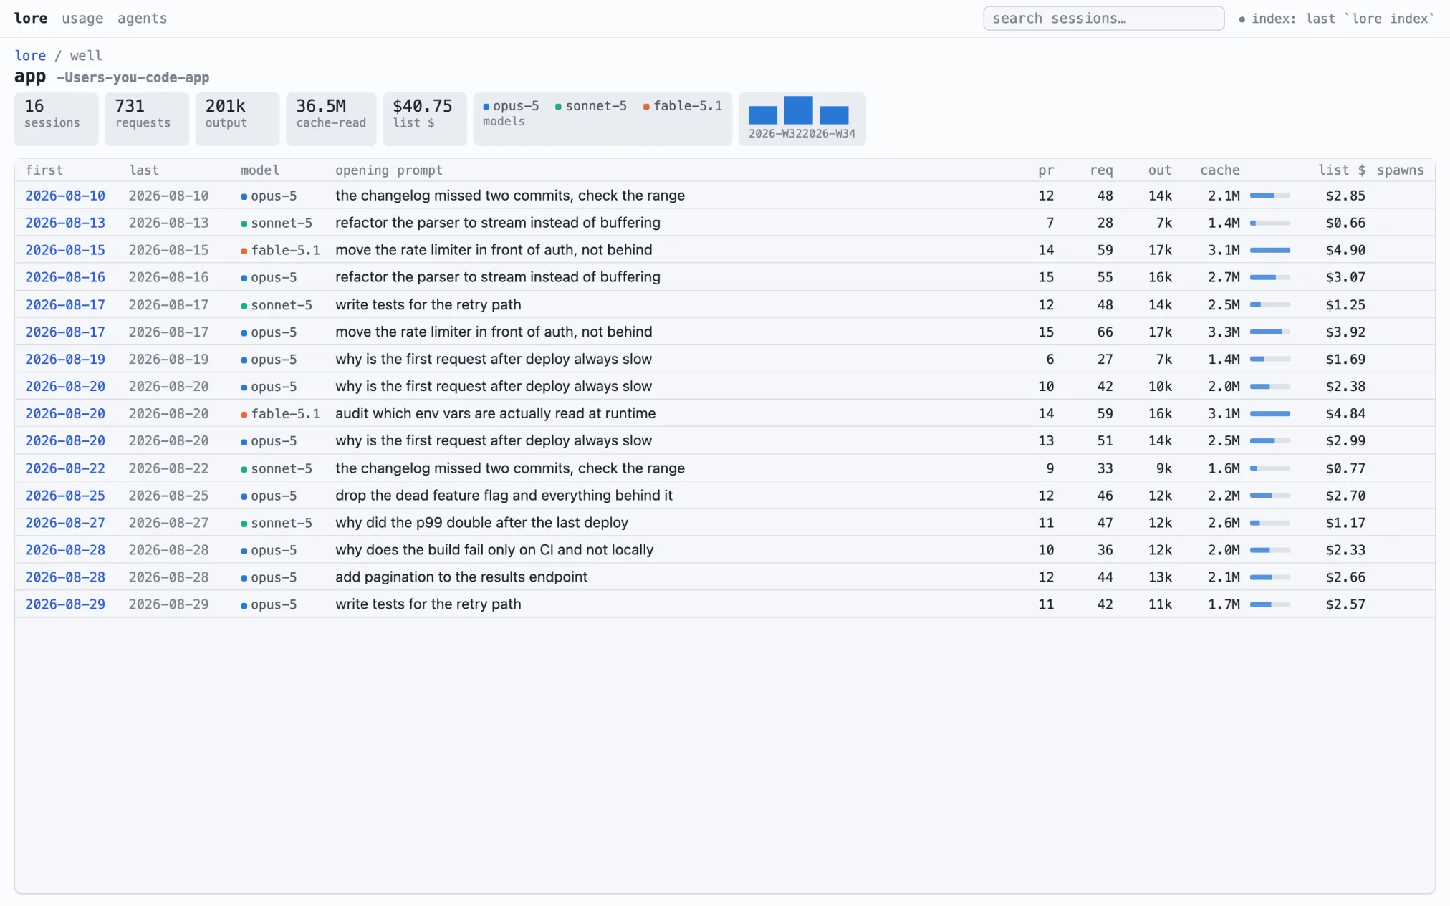Sort by the first column header
The height and width of the screenshot is (906, 1450).
(x=44, y=170)
